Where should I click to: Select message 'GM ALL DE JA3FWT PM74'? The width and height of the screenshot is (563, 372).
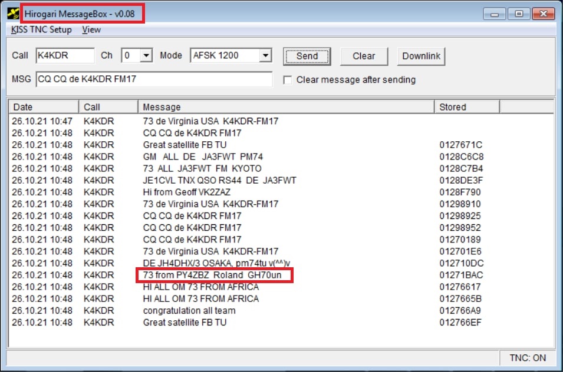tap(203, 157)
